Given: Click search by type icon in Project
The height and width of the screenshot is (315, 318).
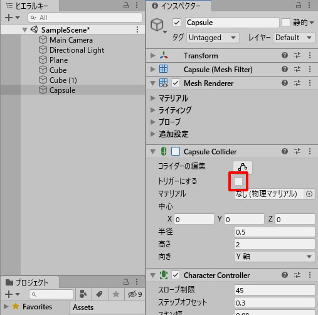Looking at the screenshot, I should (83, 294).
